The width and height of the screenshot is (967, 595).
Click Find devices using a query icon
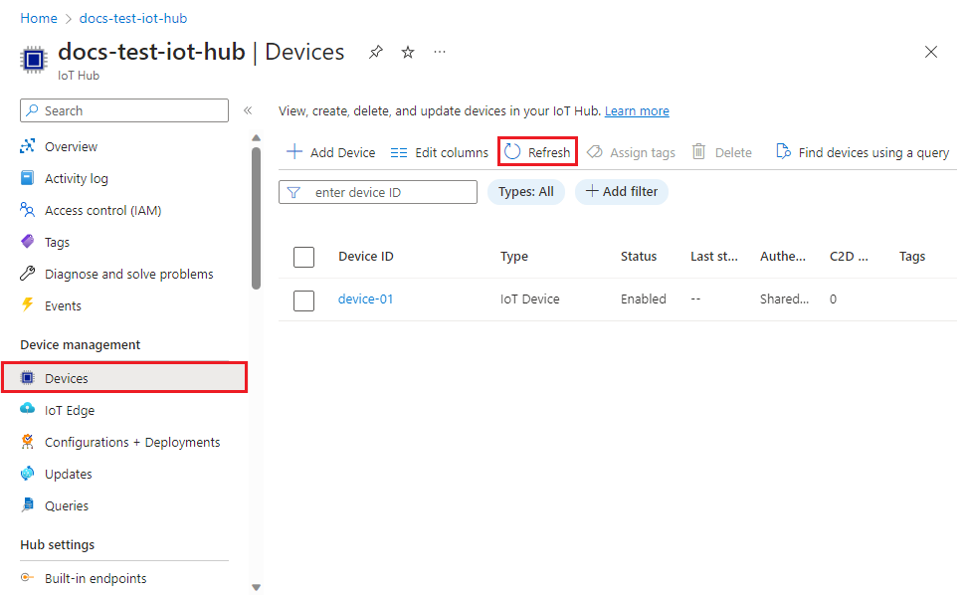tap(783, 152)
